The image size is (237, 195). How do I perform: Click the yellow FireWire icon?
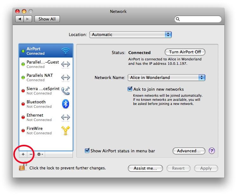pyautogui.click(x=66, y=131)
